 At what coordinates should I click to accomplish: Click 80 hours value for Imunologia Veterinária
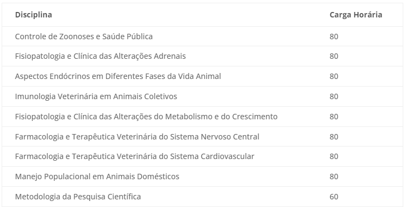point(334,96)
